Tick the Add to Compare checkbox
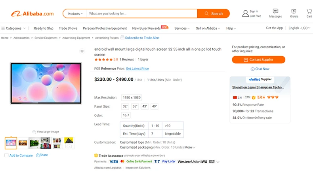 tap(6, 155)
